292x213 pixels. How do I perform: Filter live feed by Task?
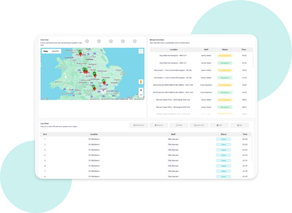pos(219,125)
